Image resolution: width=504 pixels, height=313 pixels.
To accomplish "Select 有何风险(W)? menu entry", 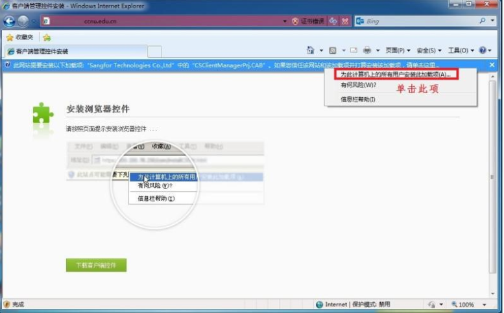I will pos(358,85).
